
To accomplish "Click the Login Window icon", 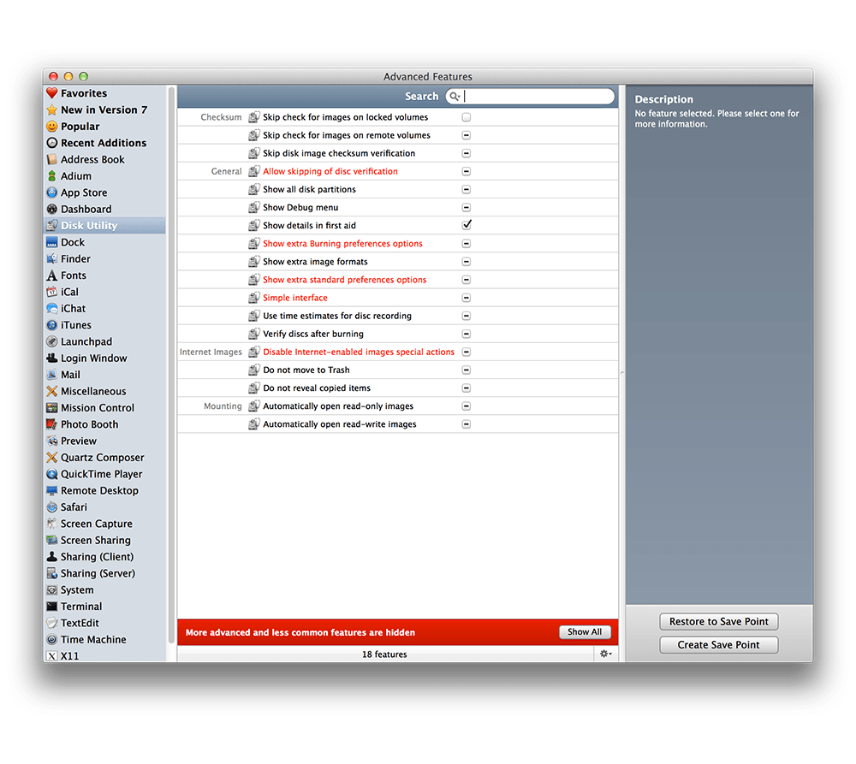I will pyautogui.click(x=52, y=358).
